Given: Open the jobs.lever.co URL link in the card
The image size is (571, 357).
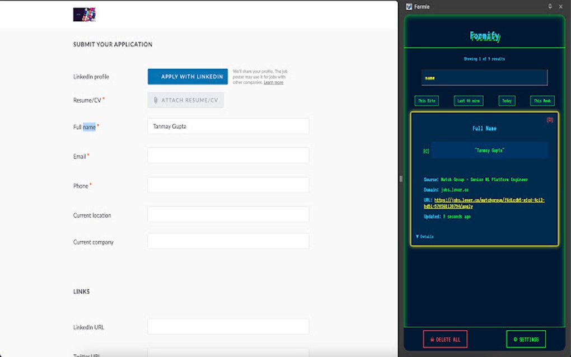Looking at the screenshot, I should (x=484, y=203).
